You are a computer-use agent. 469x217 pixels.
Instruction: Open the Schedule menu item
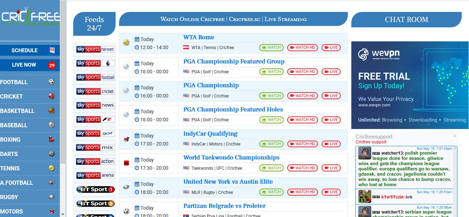click(x=30, y=50)
